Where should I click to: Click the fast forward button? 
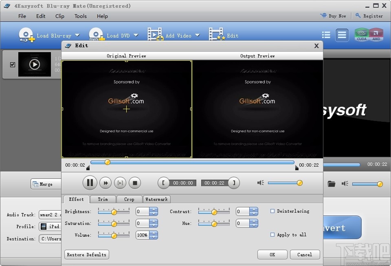tap(105, 183)
